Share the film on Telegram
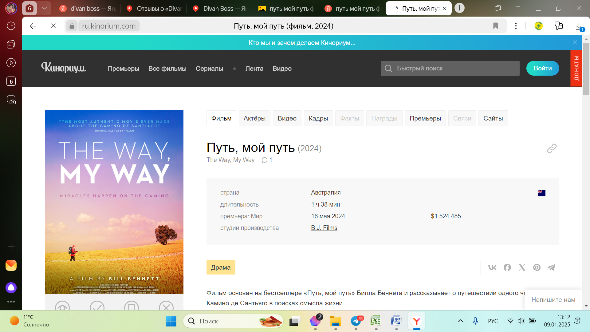Viewport: 590px width, 332px height. click(551, 267)
